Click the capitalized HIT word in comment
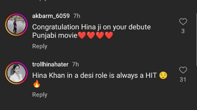Image resolution: width=197 pixels, height=110 pixels. 151,76
